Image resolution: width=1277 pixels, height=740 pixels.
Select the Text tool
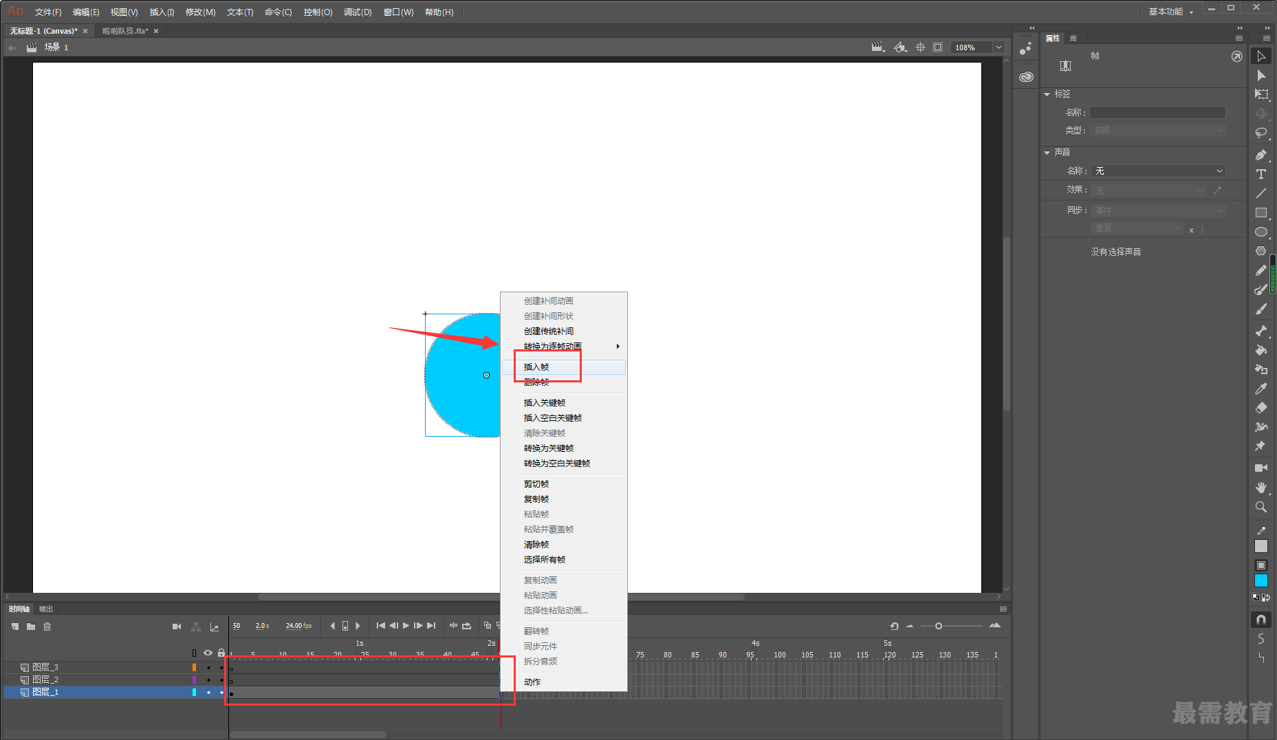point(1261,174)
